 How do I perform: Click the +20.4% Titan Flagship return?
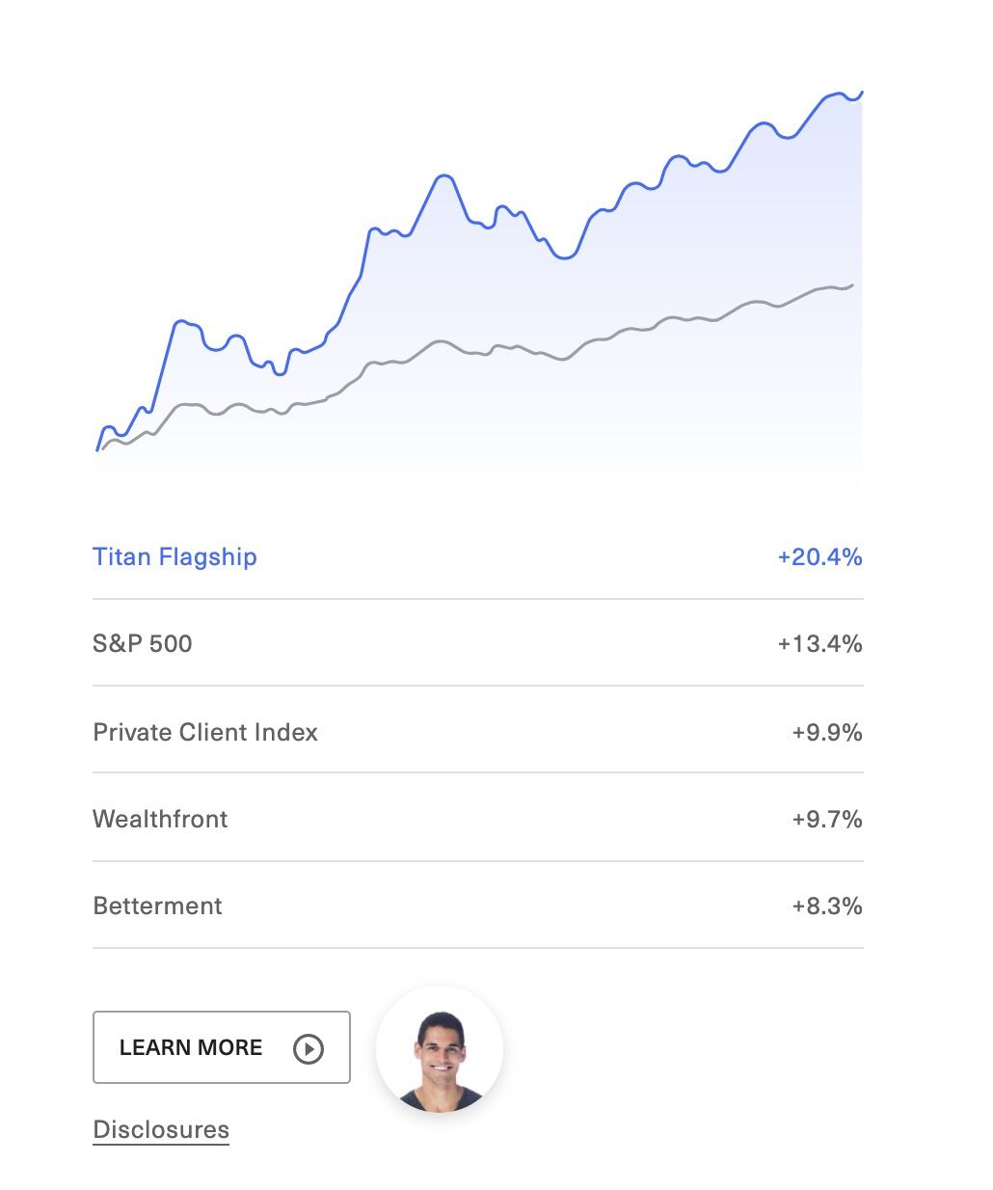[x=819, y=556]
